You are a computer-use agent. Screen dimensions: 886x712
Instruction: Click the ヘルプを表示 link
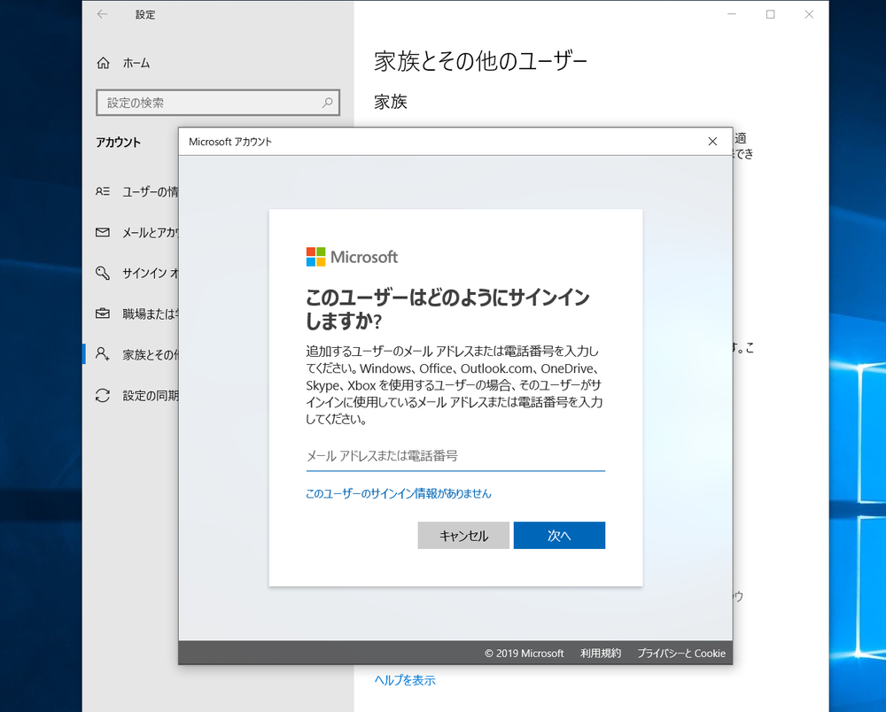point(405,680)
